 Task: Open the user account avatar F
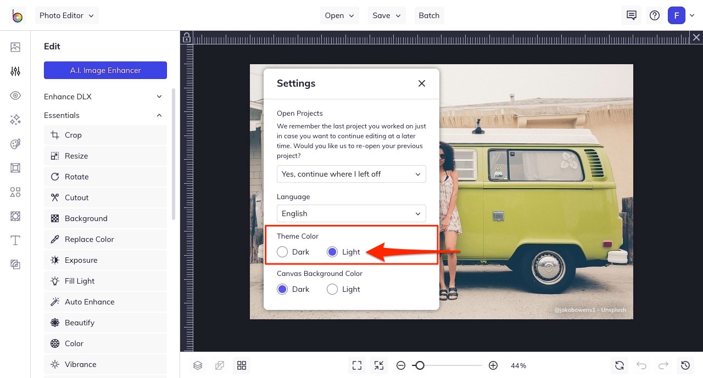(x=677, y=15)
